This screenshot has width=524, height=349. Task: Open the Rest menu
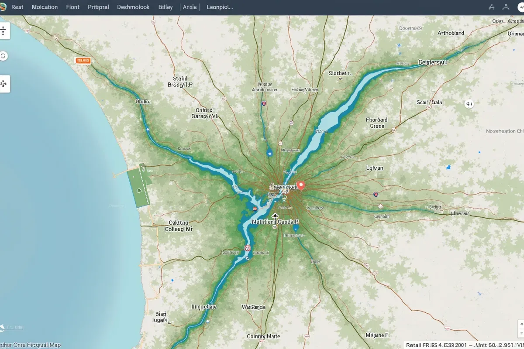[x=17, y=7]
